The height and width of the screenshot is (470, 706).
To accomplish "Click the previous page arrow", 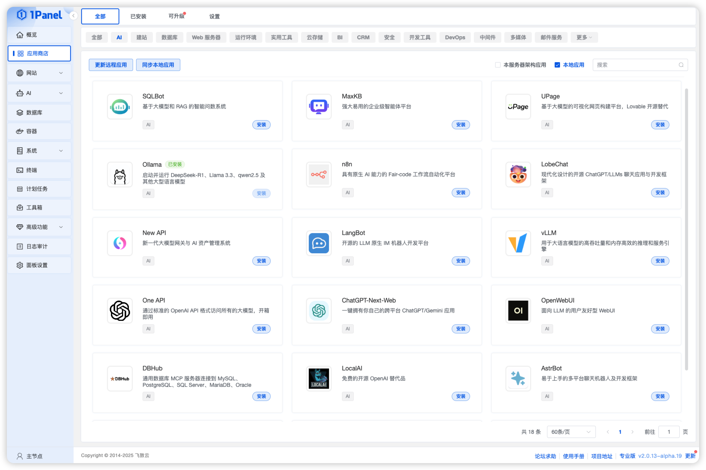I will point(608,432).
